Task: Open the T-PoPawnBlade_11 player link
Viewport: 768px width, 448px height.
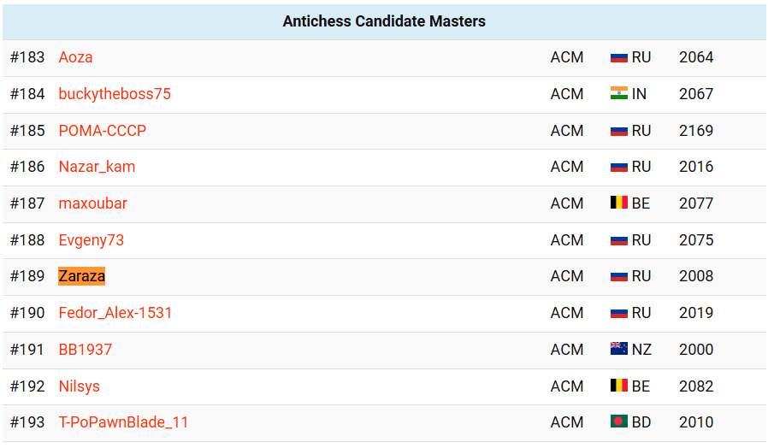Action: click(x=123, y=422)
